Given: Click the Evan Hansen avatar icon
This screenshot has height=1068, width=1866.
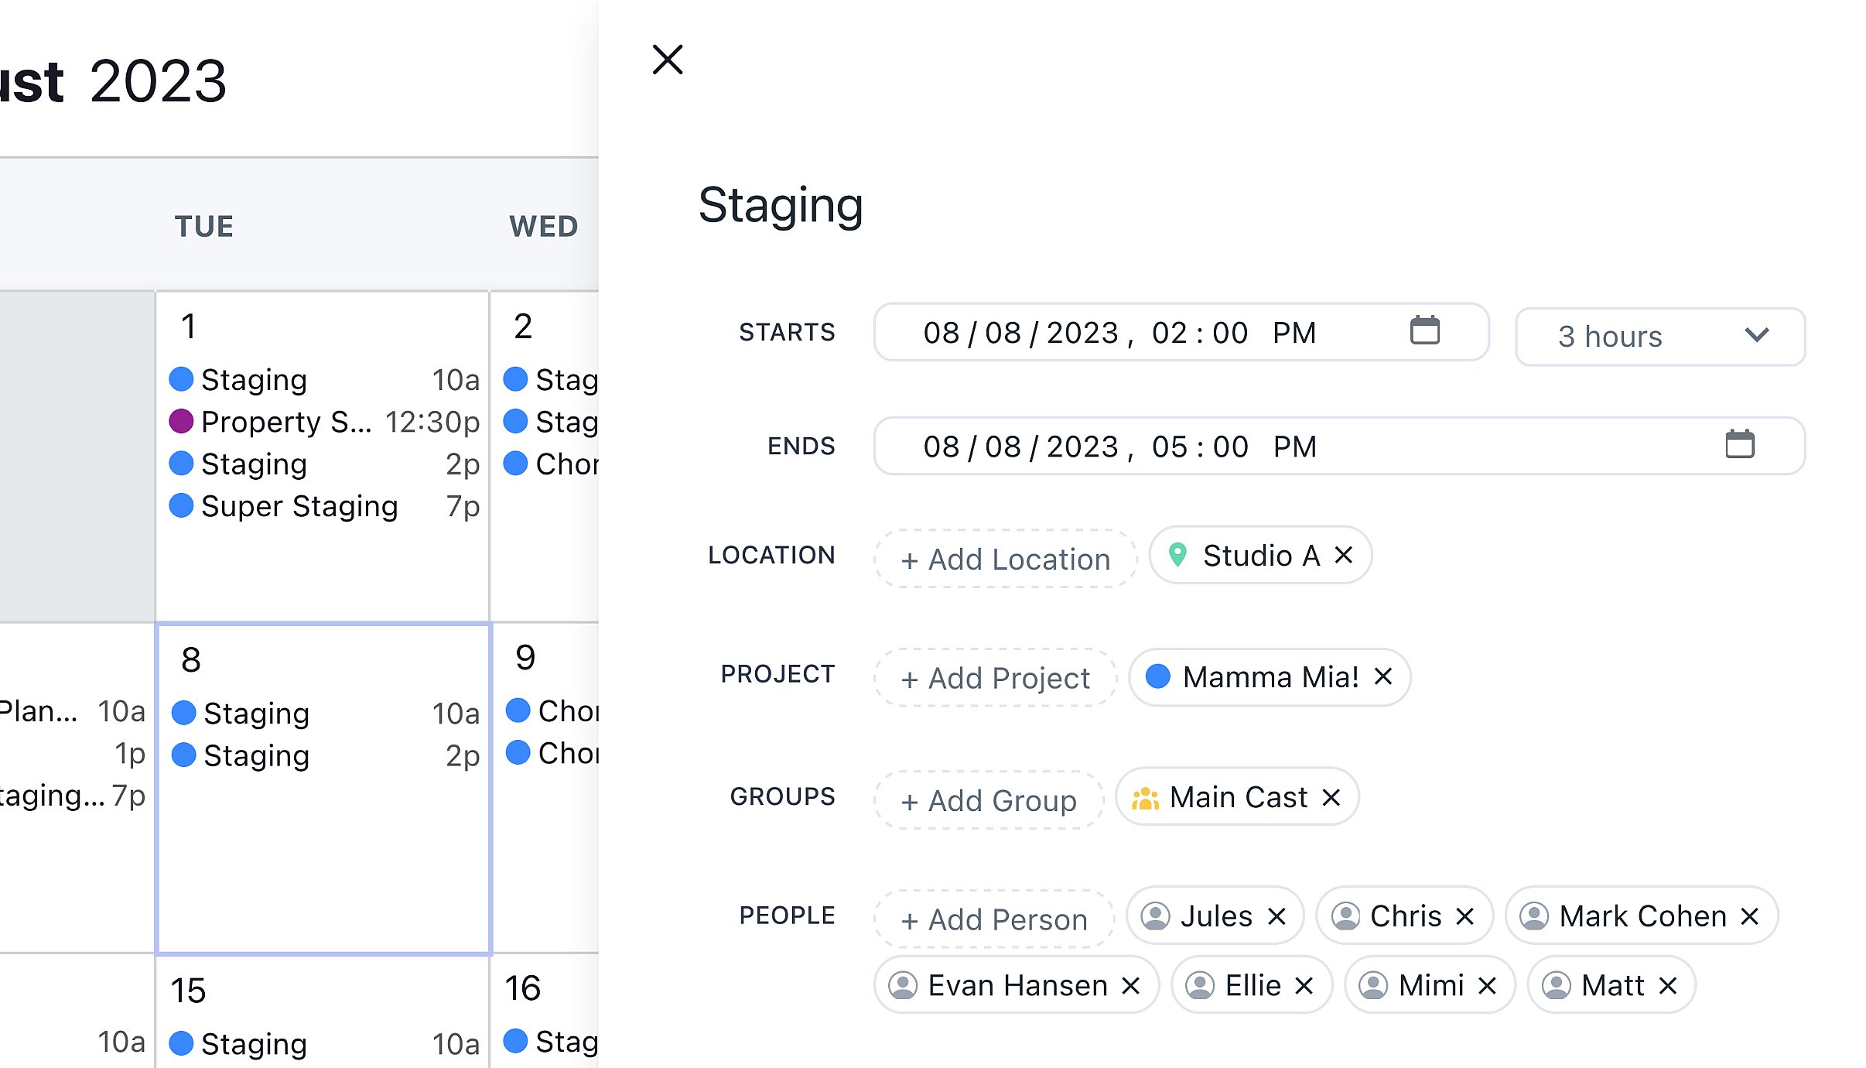Looking at the screenshot, I should 904,984.
